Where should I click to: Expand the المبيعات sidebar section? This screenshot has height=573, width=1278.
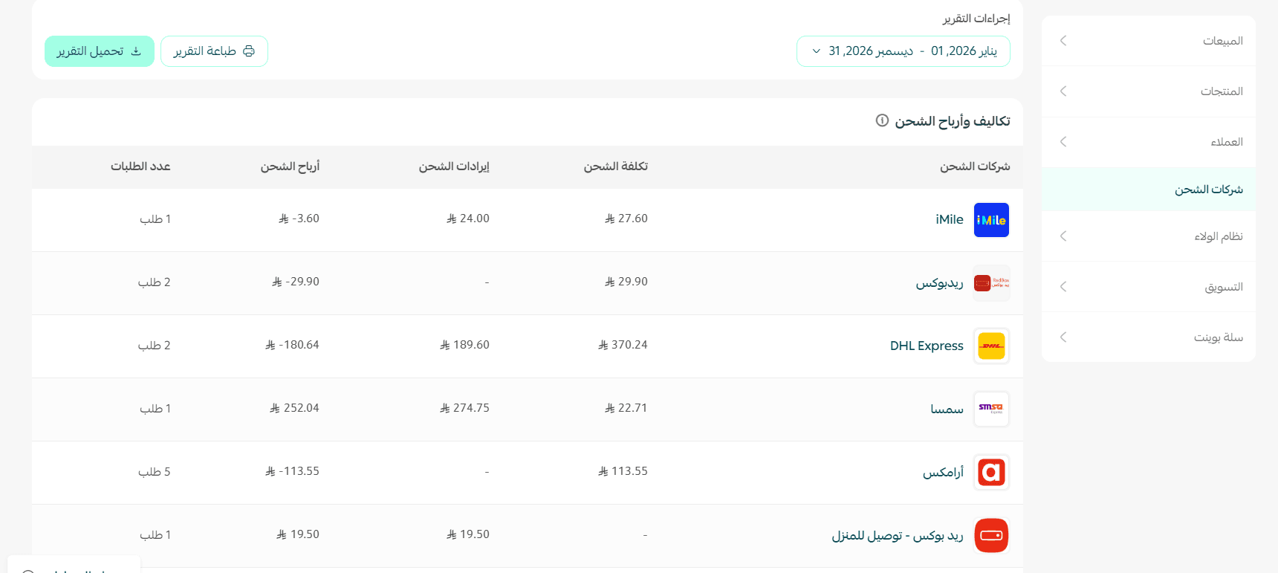pyautogui.click(x=1148, y=41)
